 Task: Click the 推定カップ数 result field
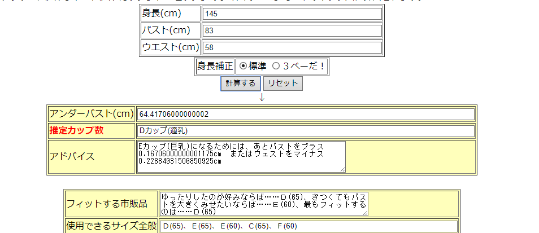pos(305,131)
